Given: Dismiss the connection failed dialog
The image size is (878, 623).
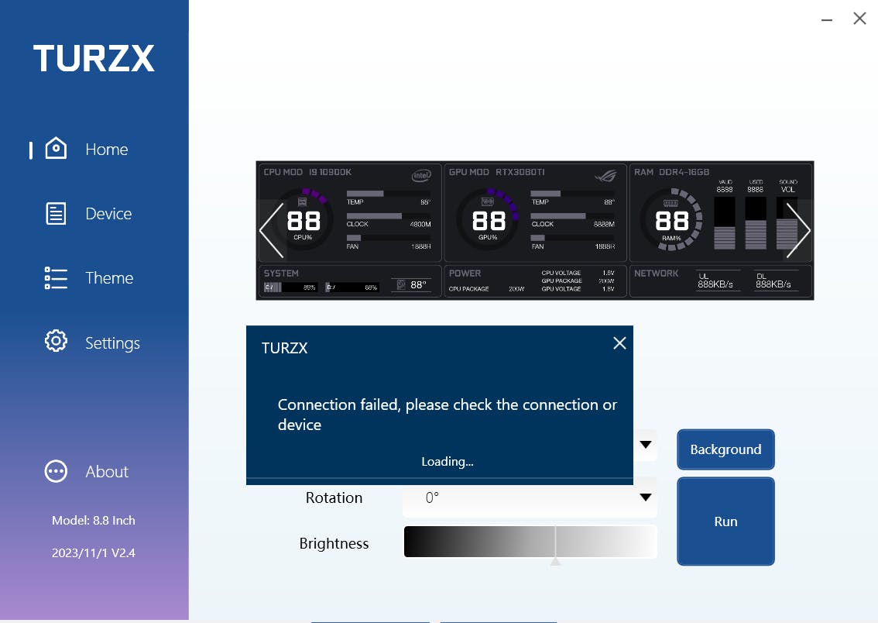Looking at the screenshot, I should (x=619, y=342).
